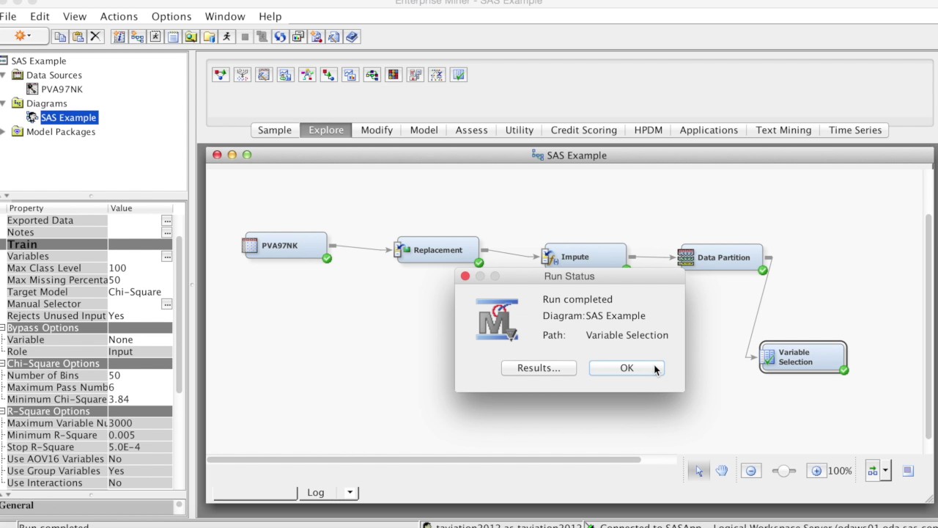Select the StatExplore node icon

tap(415, 75)
